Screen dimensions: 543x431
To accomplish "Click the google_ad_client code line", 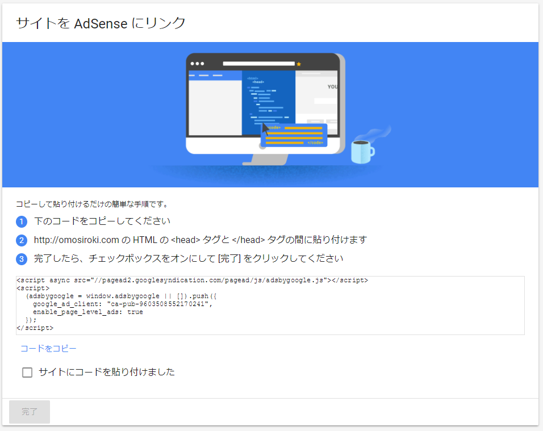I will tap(123, 304).
